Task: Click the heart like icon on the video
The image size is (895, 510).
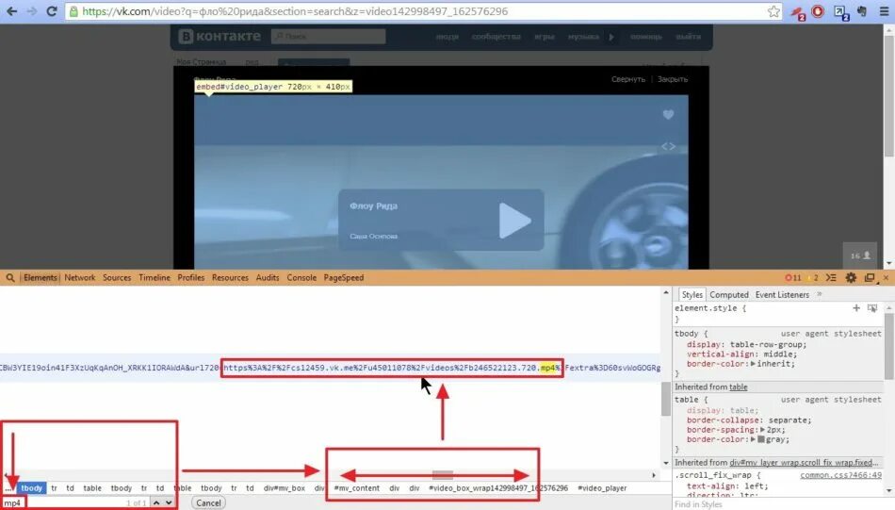Action: (x=668, y=115)
